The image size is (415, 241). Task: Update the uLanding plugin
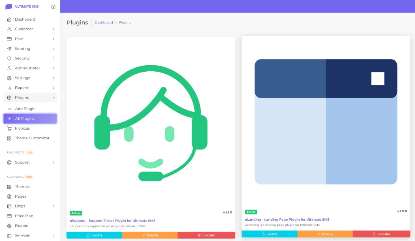270,234
